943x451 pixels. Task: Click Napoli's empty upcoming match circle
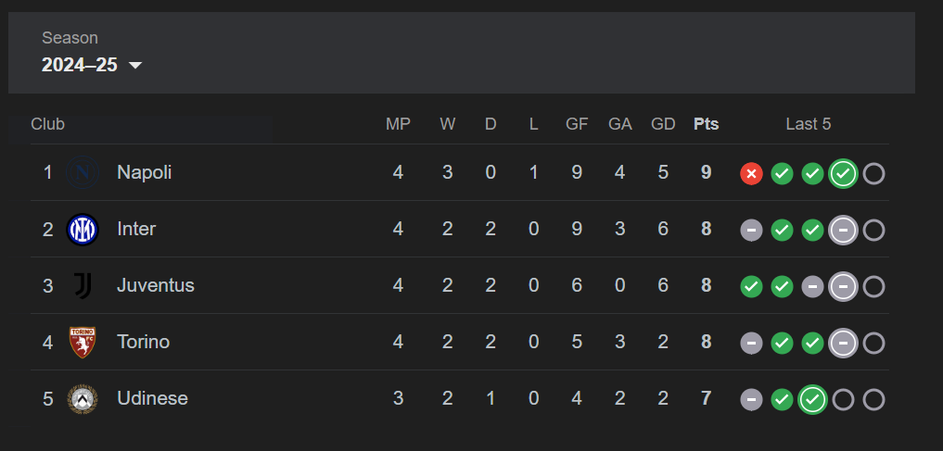coord(873,174)
